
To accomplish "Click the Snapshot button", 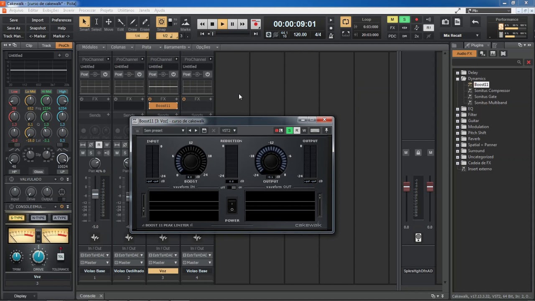I will [x=38, y=28].
